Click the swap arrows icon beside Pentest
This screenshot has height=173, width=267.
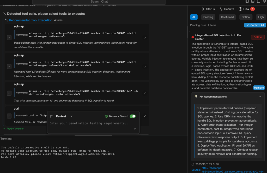coord(51,116)
